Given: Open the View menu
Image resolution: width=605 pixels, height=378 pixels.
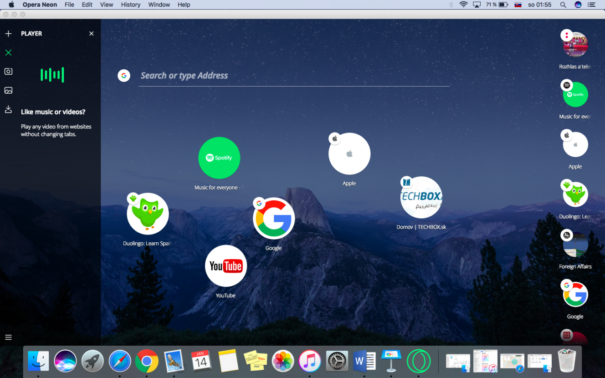Looking at the screenshot, I should [x=107, y=5].
